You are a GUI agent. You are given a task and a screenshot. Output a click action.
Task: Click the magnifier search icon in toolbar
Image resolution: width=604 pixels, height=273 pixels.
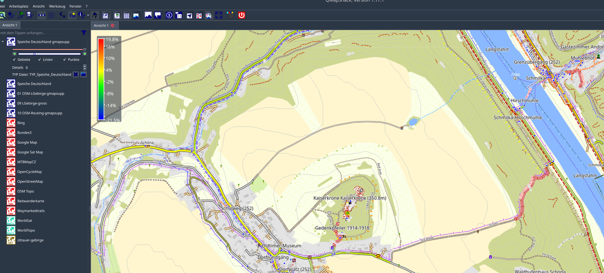click(2, 15)
